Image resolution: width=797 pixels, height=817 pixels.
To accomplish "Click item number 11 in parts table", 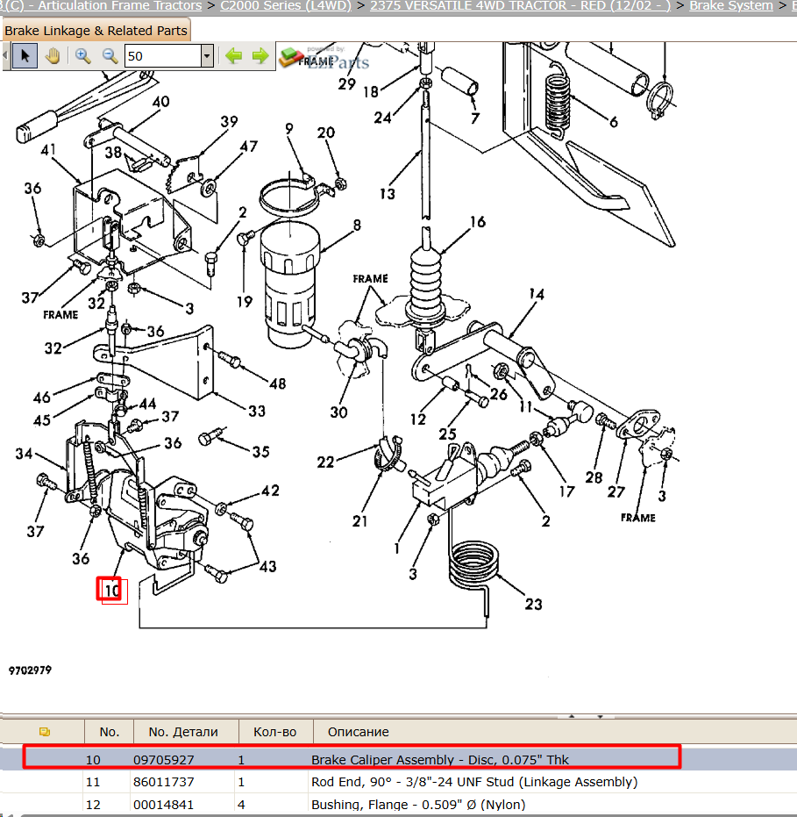I will (x=93, y=782).
